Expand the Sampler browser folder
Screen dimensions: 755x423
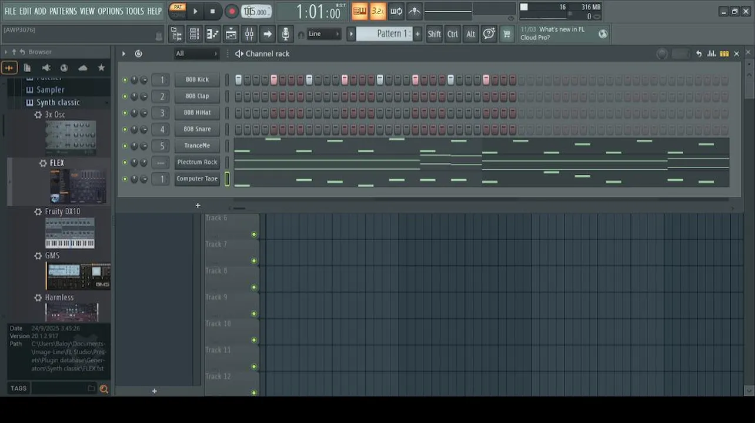(50, 90)
